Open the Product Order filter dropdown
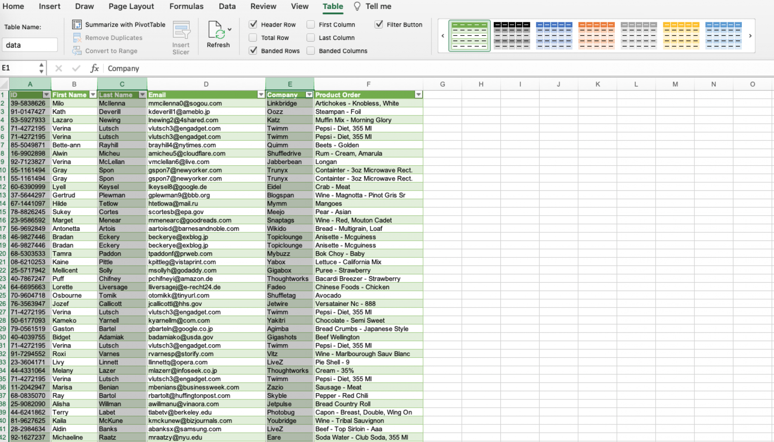774x442 pixels. (418, 94)
